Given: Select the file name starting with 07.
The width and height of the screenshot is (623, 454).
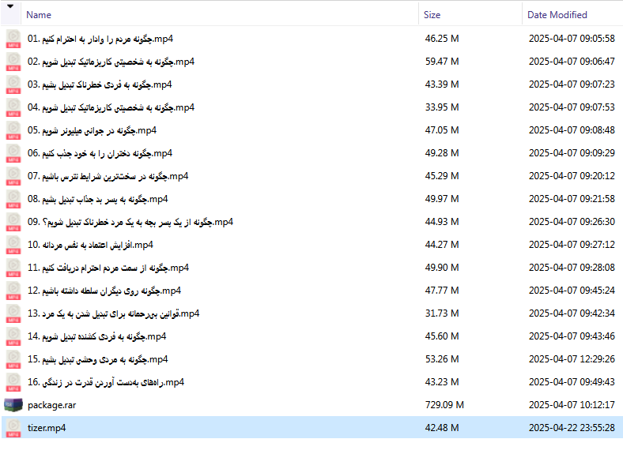Looking at the screenshot, I should (x=108, y=176).
